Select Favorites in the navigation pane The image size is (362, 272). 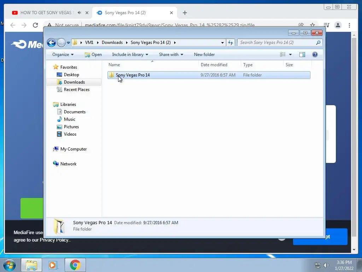pos(69,67)
